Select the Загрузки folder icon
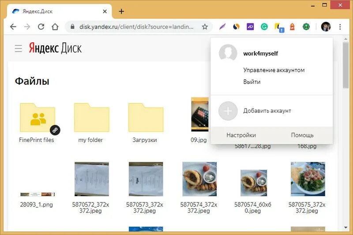Screen dimensions: 353x235 [x=146, y=117]
